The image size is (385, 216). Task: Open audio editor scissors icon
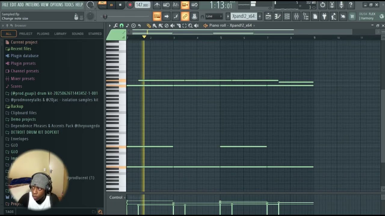pyautogui.click(x=332, y=5)
